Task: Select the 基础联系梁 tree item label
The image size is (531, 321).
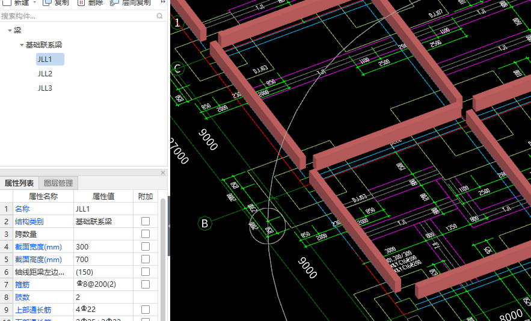Action: 44,44
